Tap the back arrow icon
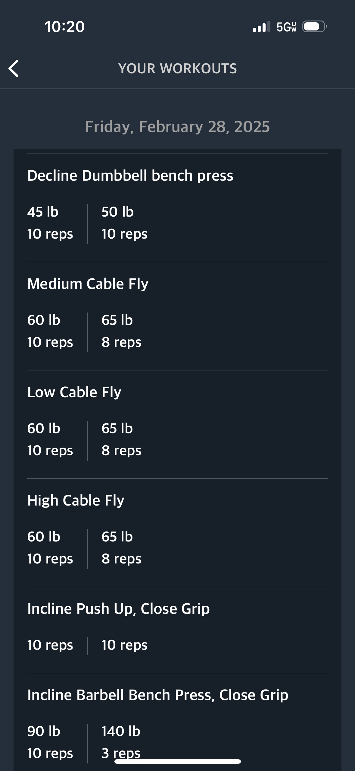The width and height of the screenshot is (355, 771). click(x=14, y=68)
